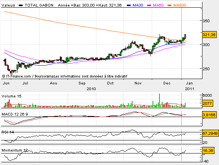This screenshot has height=165, width=219.
Task: Click the Oct month label on time axis
Action: pyautogui.click(x=110, y=83)
